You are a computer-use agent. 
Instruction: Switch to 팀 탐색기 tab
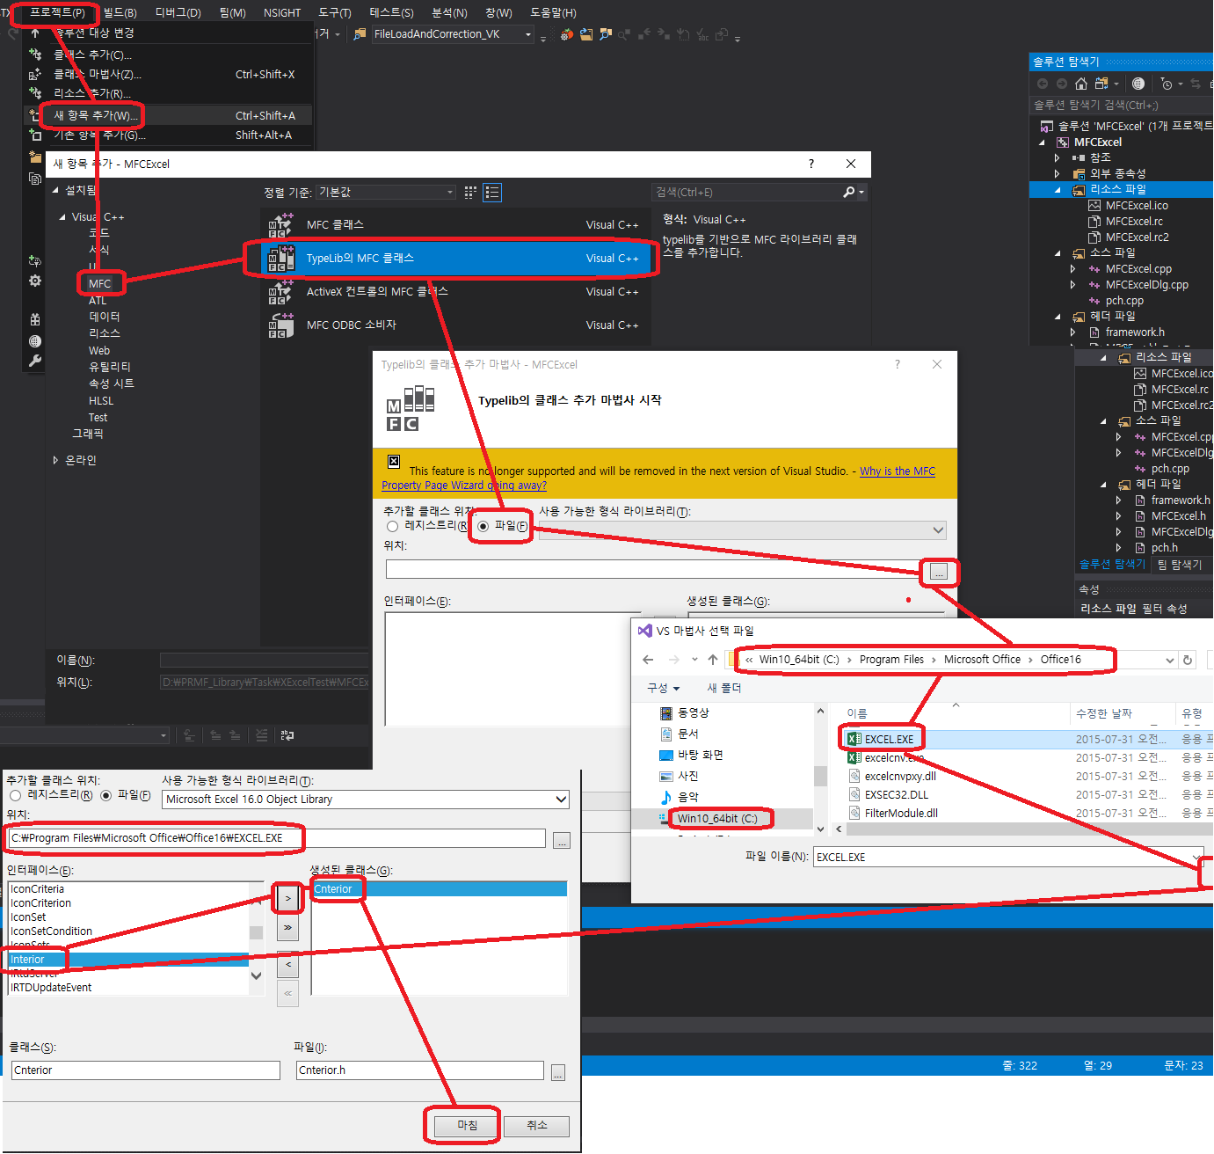coord(1179,565)
